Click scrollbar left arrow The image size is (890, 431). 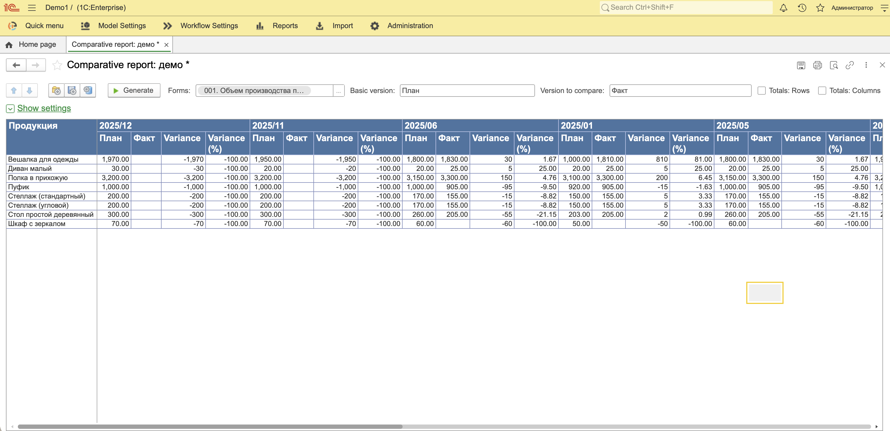(x=12, y=426)
